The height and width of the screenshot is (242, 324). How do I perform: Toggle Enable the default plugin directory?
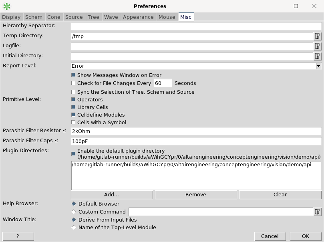(x=73, y=154)
